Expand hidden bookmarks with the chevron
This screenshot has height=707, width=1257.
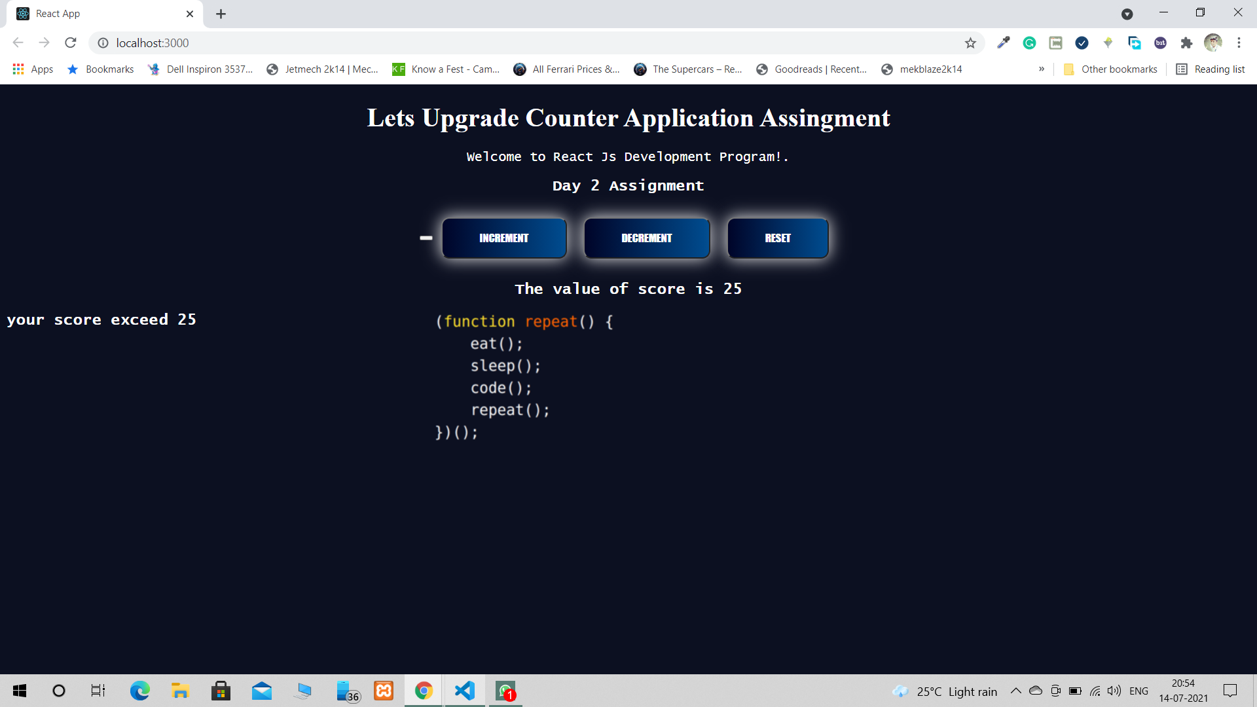tap(1041, 69)
